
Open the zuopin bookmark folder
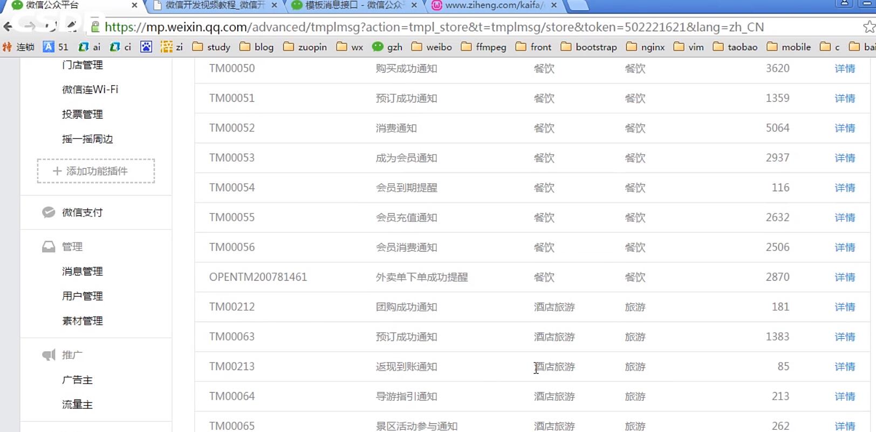coord(305,47)
